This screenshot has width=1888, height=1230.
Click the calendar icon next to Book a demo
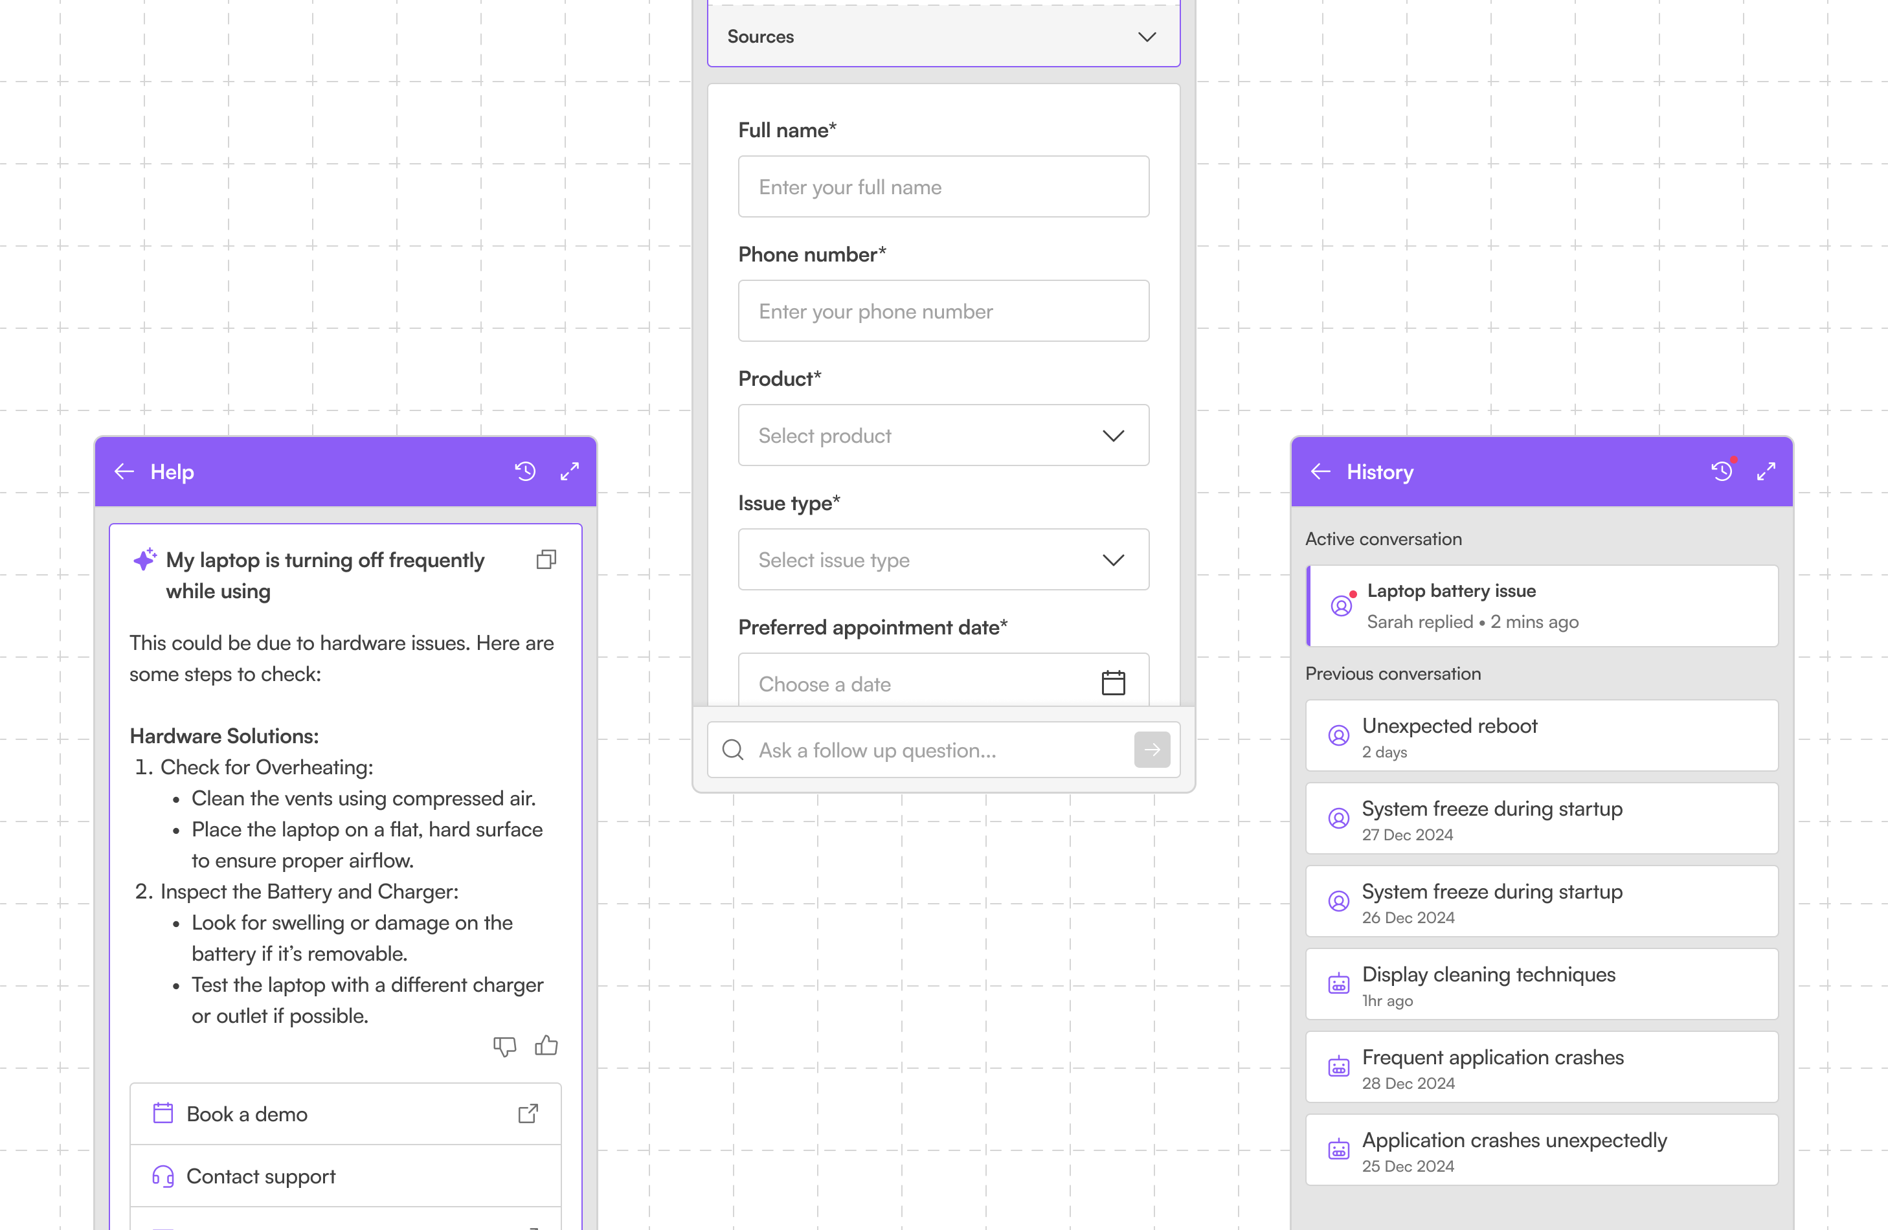[163, 1113]
